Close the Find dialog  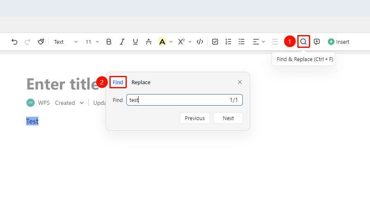point(240,82)
